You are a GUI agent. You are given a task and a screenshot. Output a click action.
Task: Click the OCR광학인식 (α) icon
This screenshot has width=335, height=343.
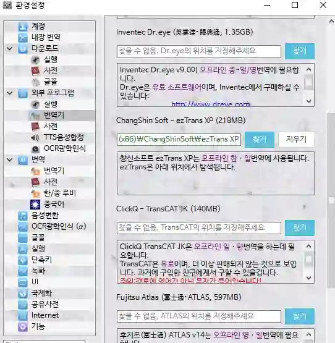[23, 227]
